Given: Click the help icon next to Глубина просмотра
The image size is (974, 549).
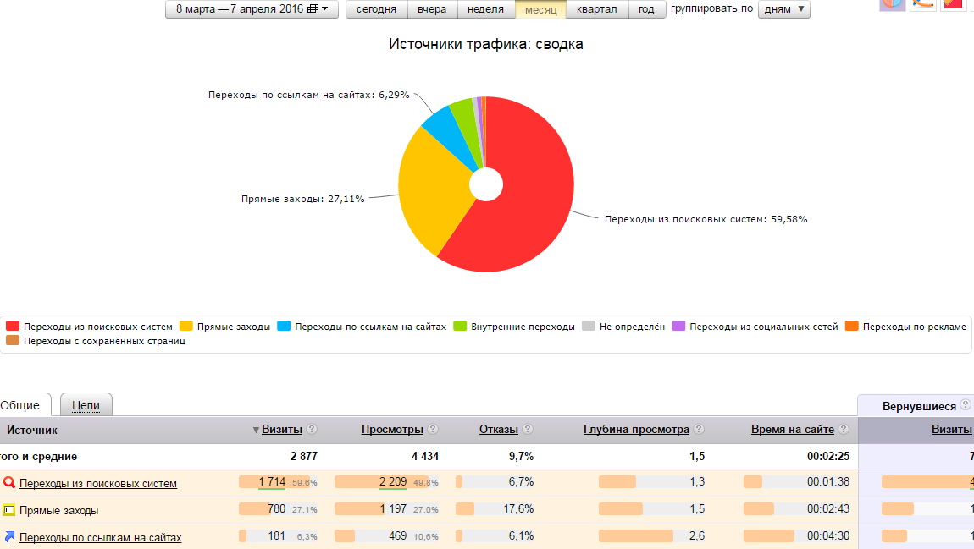Looking at the screenshot, I should [x=700, y=429].
